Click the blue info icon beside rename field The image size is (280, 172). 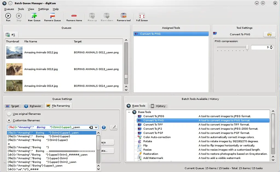pyautogui.click(x=104, y=127)
